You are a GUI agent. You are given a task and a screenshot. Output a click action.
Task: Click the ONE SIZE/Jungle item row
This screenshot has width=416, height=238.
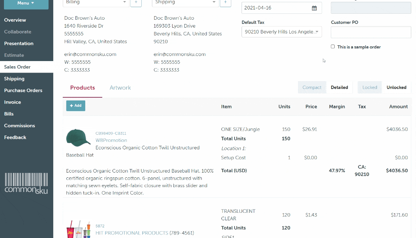[x=240, y=129]
